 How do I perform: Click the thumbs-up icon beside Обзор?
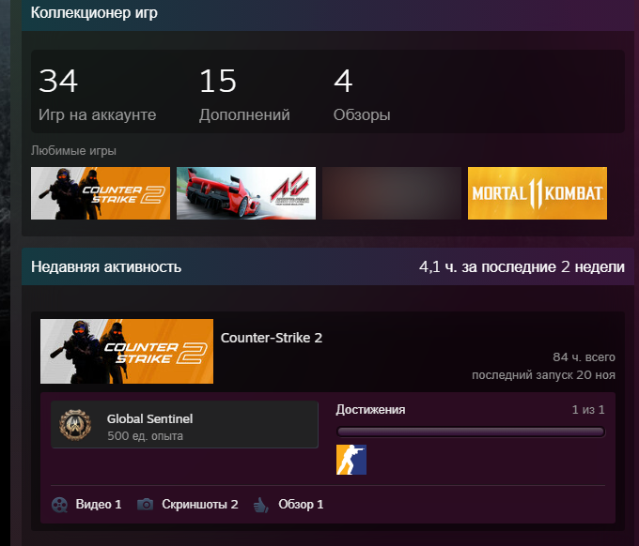coord(259,505)
